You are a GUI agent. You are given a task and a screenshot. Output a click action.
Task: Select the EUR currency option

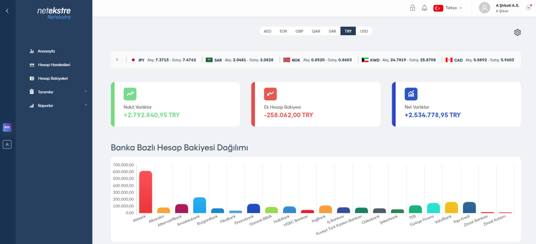(283, 31)
